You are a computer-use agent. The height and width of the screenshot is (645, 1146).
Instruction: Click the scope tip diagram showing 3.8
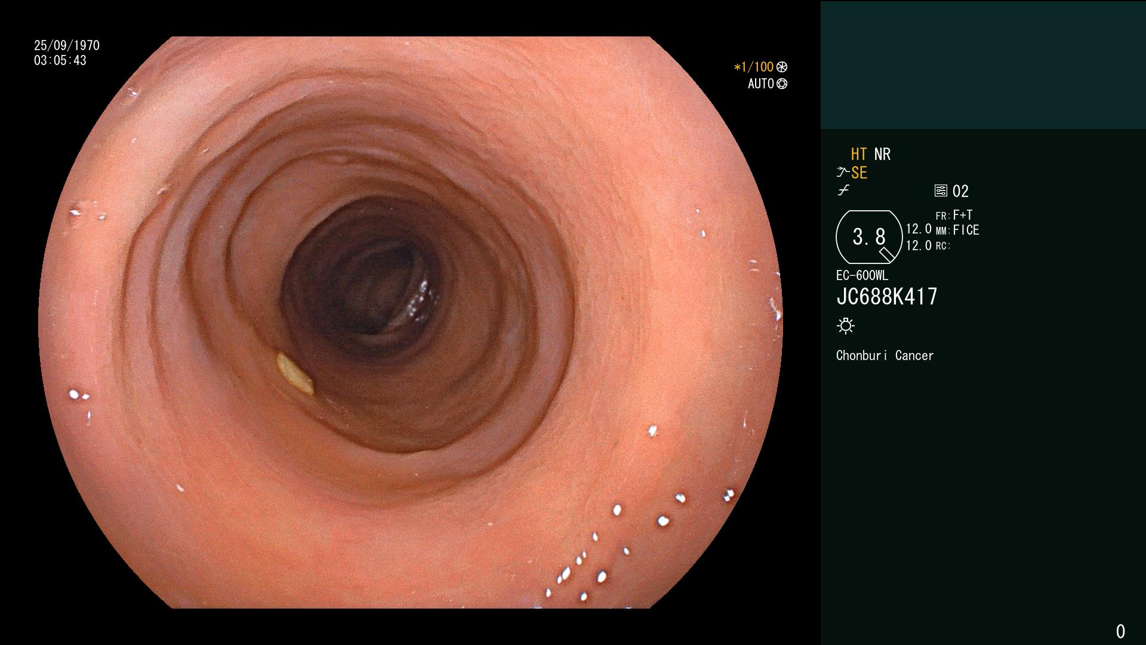(x=869, y=237)
